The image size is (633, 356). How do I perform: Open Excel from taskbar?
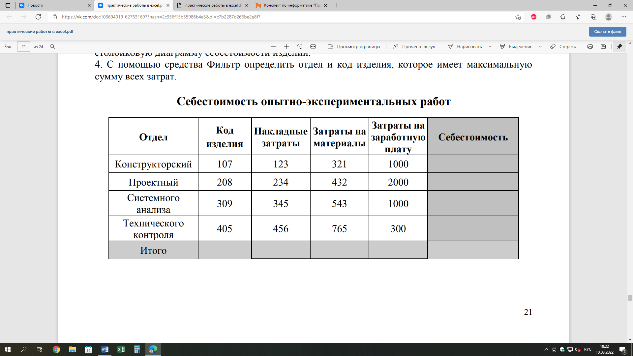pos(121,349)
